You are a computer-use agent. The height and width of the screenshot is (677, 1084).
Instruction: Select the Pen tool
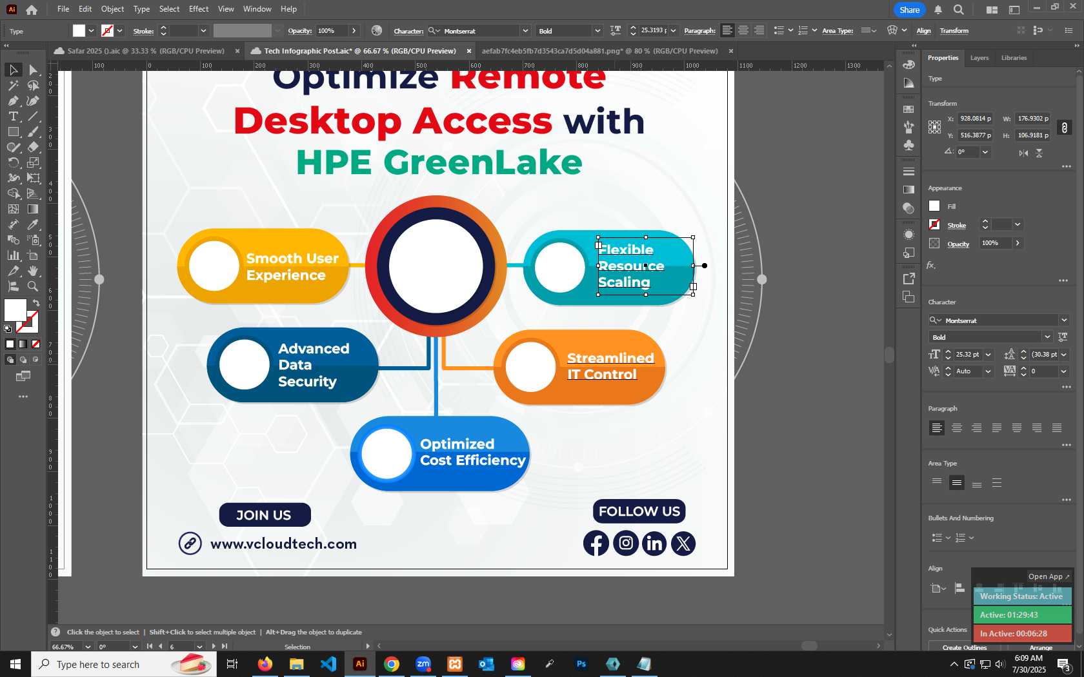[x=13, y=101]
